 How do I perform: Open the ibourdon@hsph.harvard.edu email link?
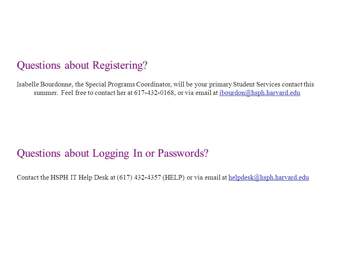click(260, 93)
